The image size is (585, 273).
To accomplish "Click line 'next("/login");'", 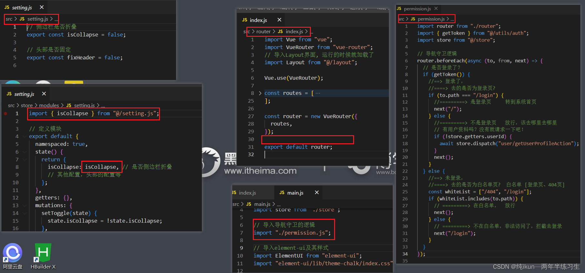I will pyautogui.click(x=455, y=233).
